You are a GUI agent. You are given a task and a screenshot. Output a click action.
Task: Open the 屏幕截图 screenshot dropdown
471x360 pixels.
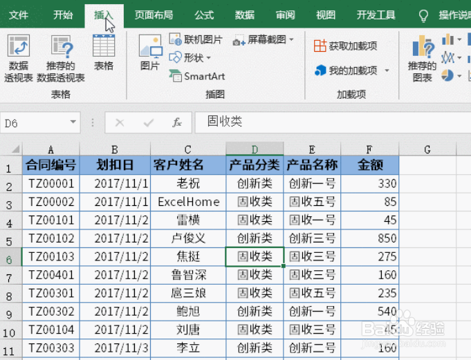[x=263, y=39]
